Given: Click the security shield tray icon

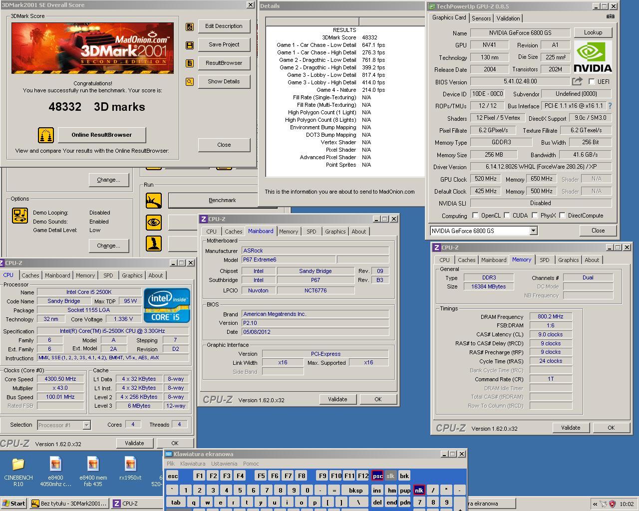Looking at the screenshot, I should click(612, 504).
